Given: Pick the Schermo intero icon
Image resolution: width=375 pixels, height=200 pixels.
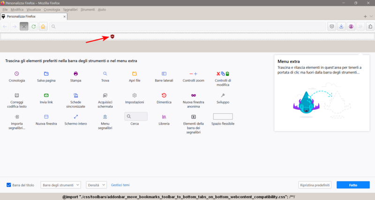Looking at the screenshot, I should pyautogui.click(x=75, y=117).
